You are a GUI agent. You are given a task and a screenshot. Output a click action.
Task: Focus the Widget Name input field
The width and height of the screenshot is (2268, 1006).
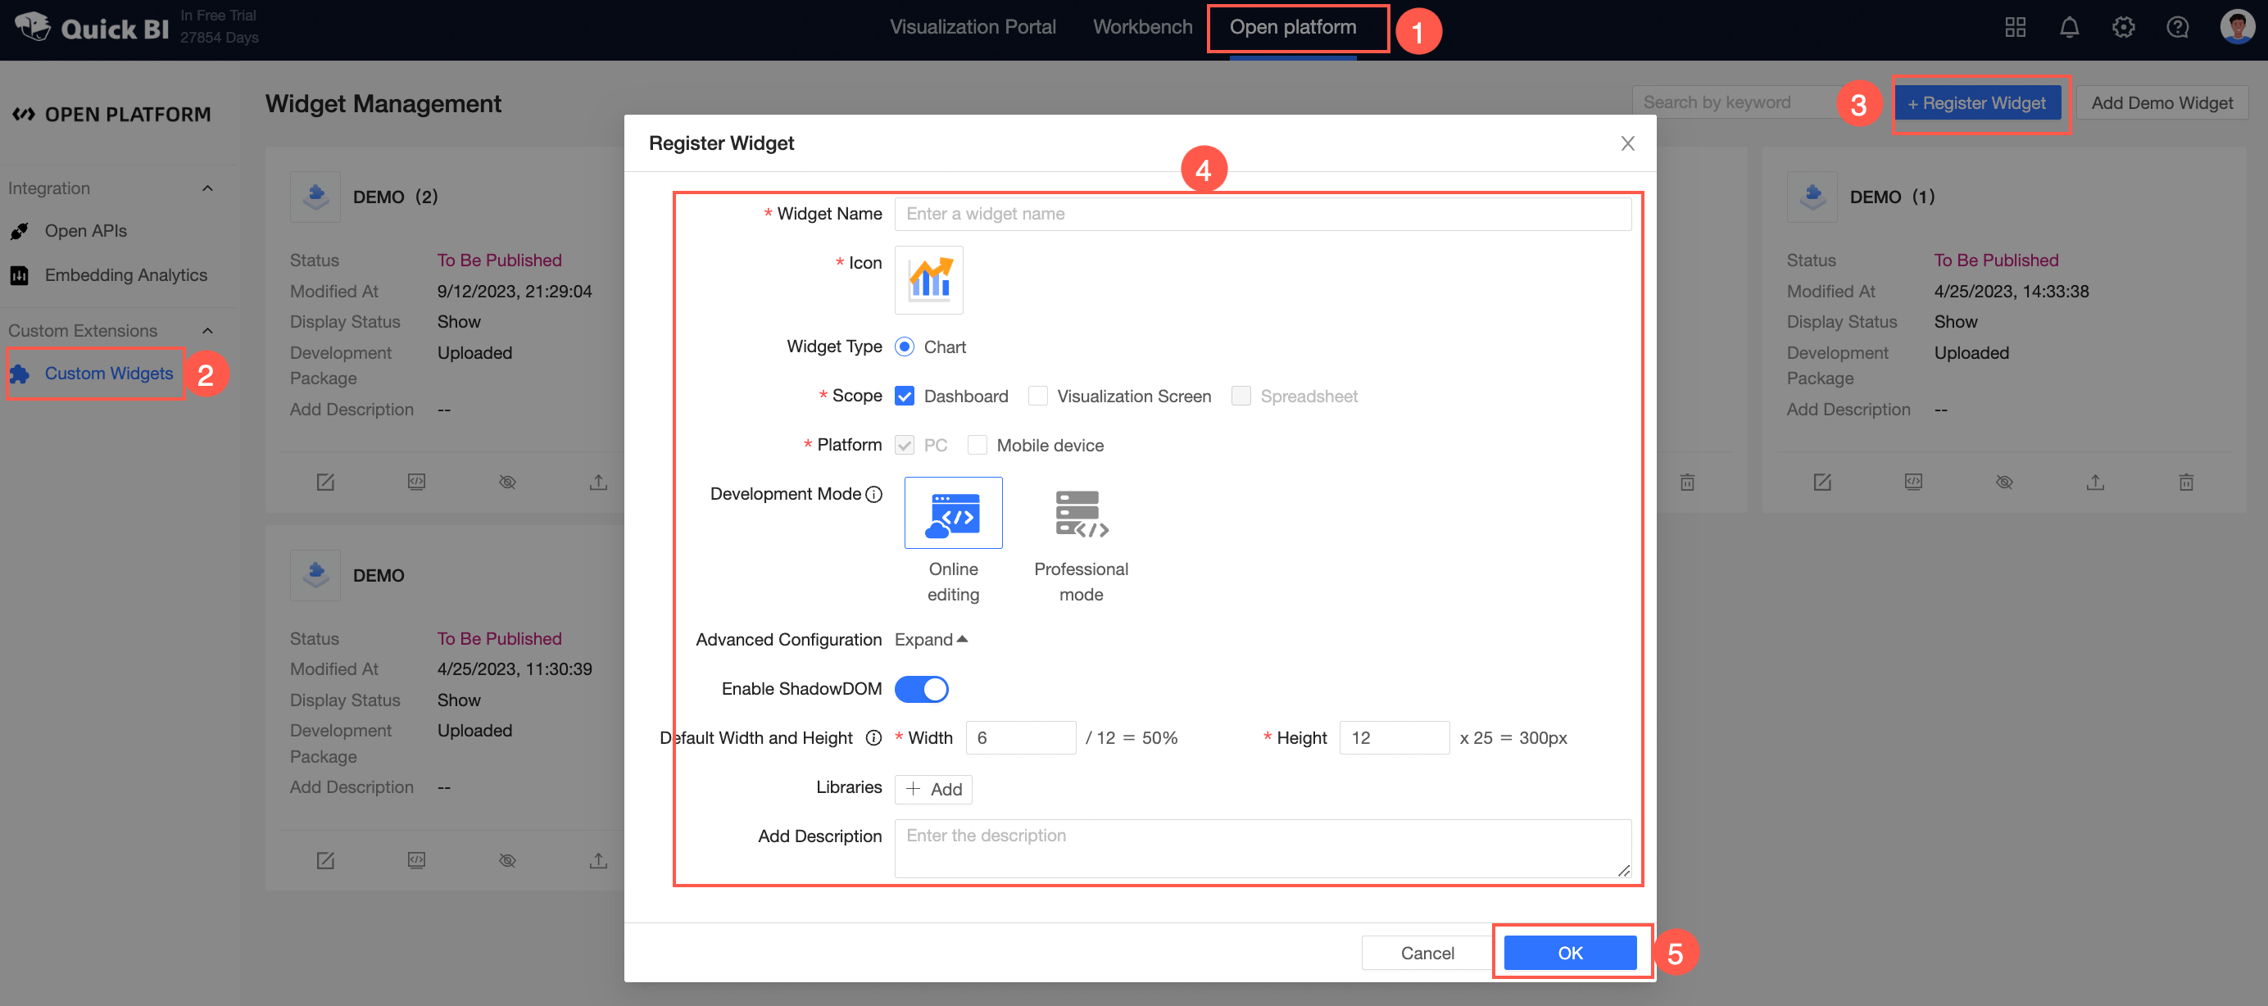pos(1263,214)
